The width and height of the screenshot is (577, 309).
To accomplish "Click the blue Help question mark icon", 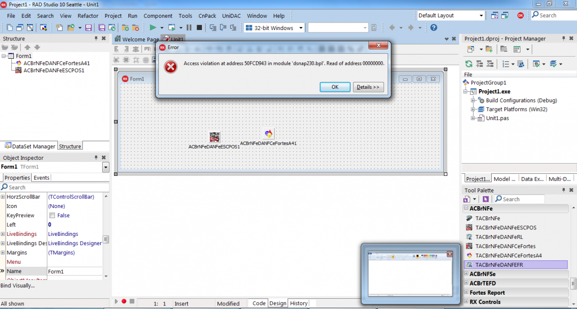I will click(x=433, y=27).
